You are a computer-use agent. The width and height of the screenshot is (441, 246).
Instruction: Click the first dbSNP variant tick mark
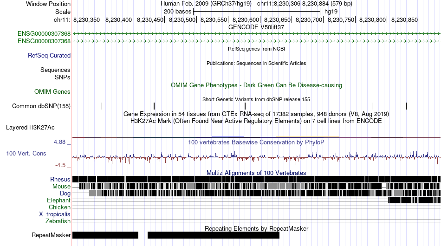(x=102, y=106)
